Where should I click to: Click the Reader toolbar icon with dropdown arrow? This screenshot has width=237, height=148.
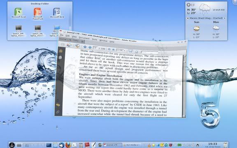70,45
